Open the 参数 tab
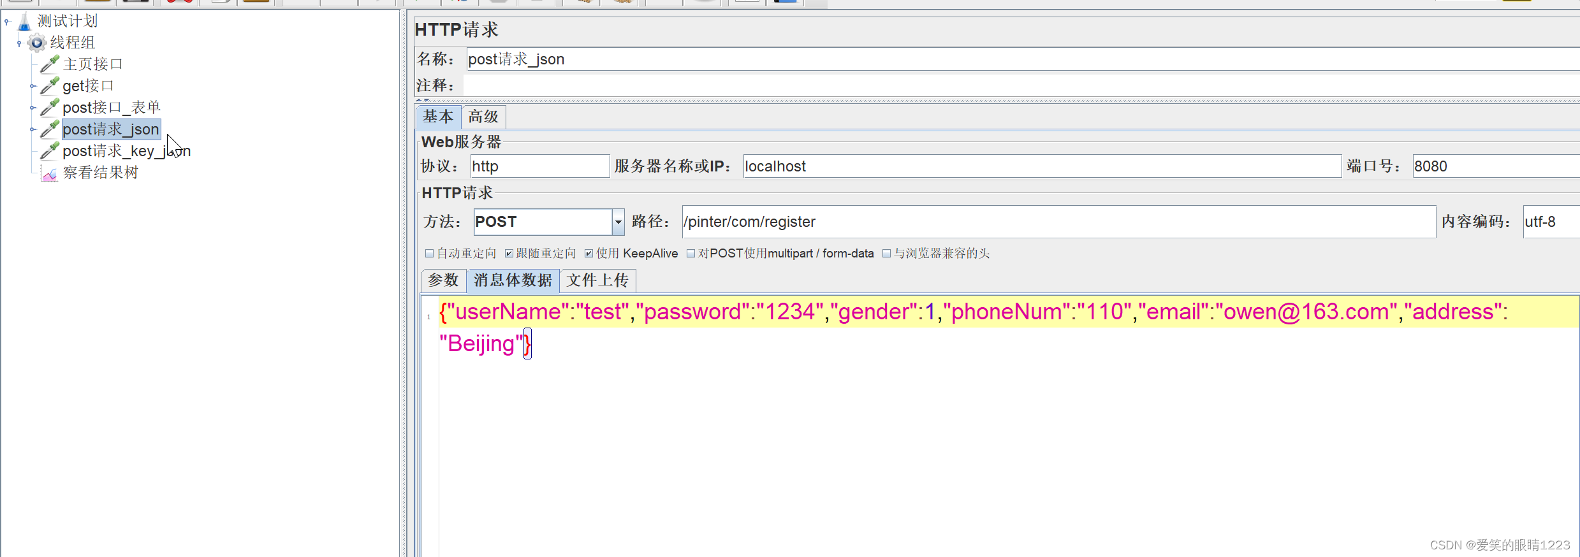The width and height of the screenshot is (1580, 557). pyautogui.click(x=443, y=280)
